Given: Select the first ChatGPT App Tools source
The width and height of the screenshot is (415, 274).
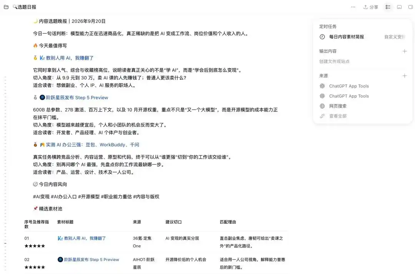Looking at the screenshot, I should pos(349,86).
